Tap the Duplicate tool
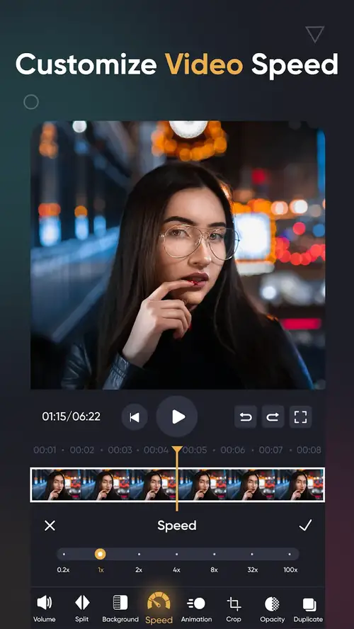Image resolution: width=354 pixels, height=629 pixels. pos(308,608)
